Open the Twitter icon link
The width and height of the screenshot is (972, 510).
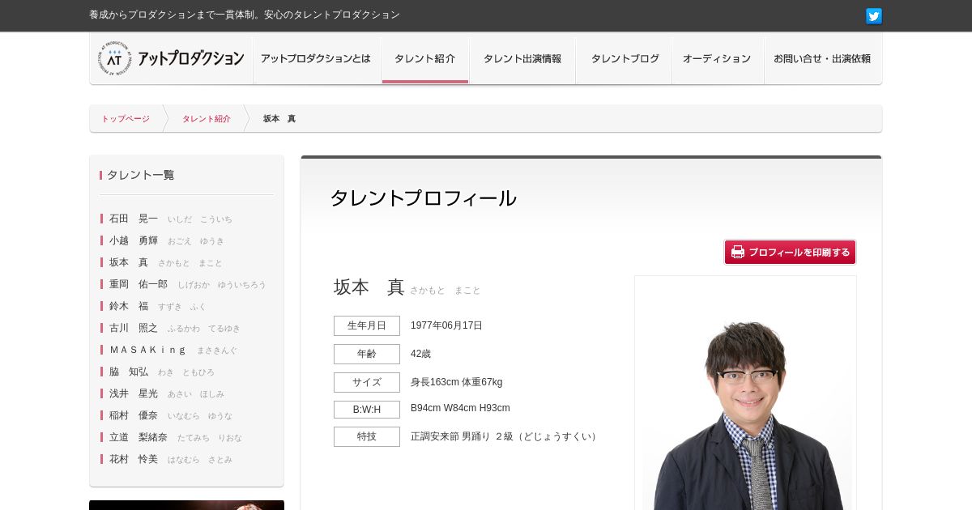tap(873, 16)
